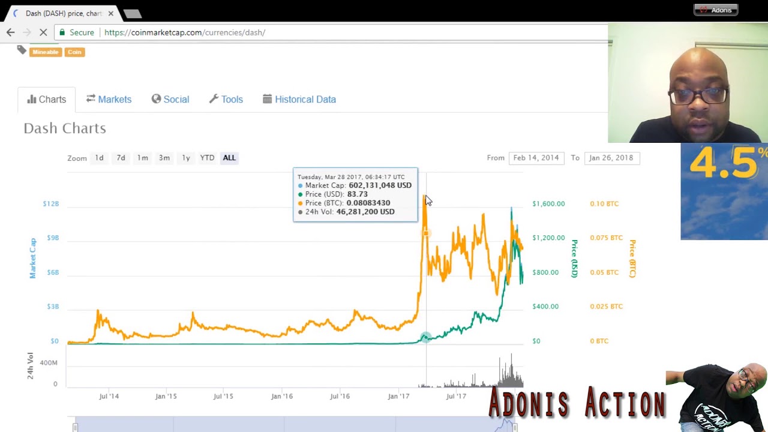Stop page loading with the X button

[43, 32]
